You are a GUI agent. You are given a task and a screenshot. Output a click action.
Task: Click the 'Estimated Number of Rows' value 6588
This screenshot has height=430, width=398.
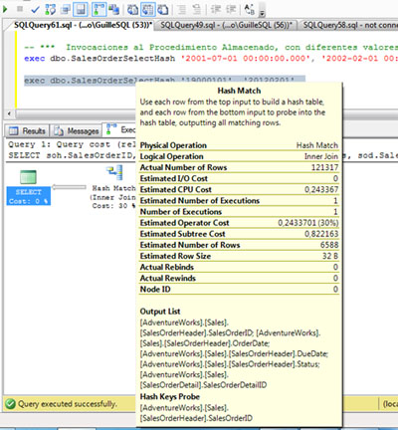pyautogui.click(x=329, y=245)
